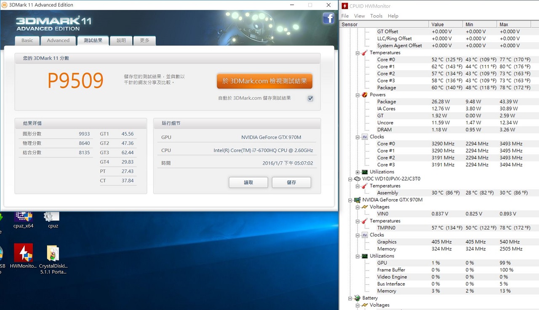Click the GPU Utilizations icon
539x310 pixels.
[x=365, y=256]
